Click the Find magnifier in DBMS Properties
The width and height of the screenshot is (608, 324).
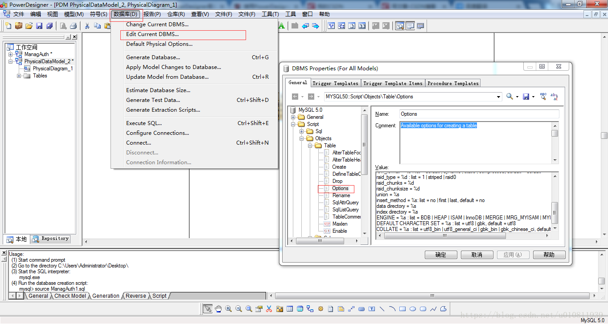[x=509, y=97]
